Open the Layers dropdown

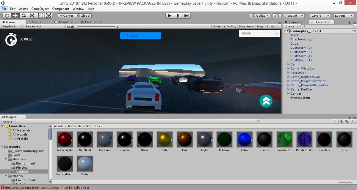point(320,15)
